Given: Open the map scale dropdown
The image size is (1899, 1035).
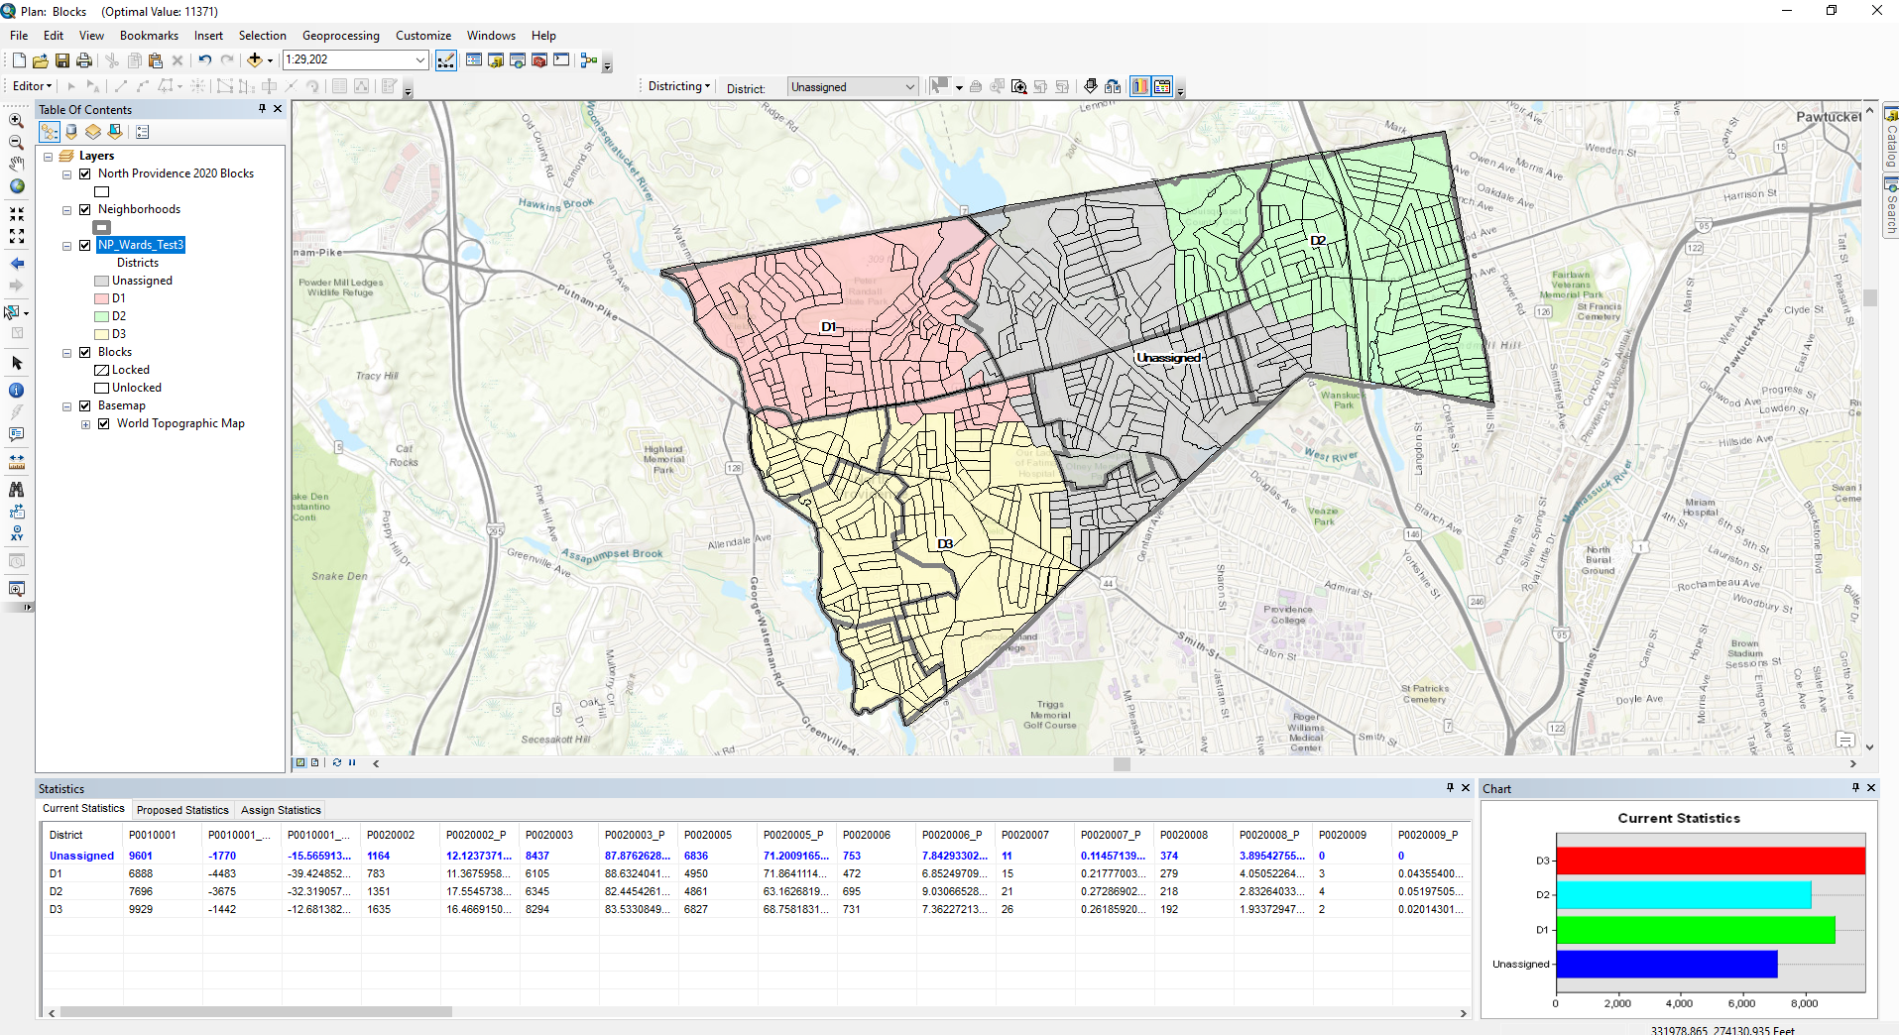Looking at the screenshot, I should point(419,60).
